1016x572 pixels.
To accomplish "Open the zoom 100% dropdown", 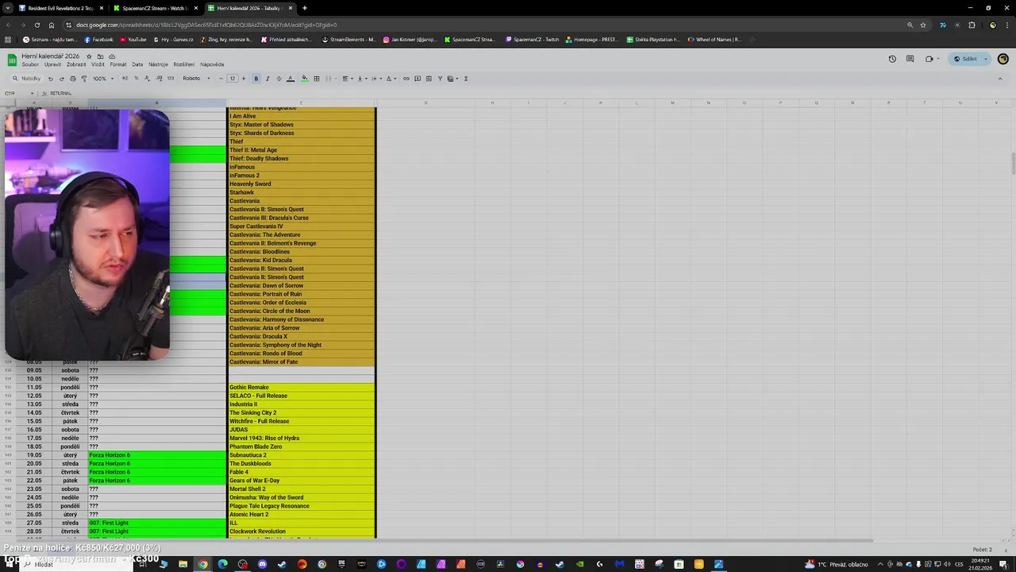I will (x=103, y=79).
